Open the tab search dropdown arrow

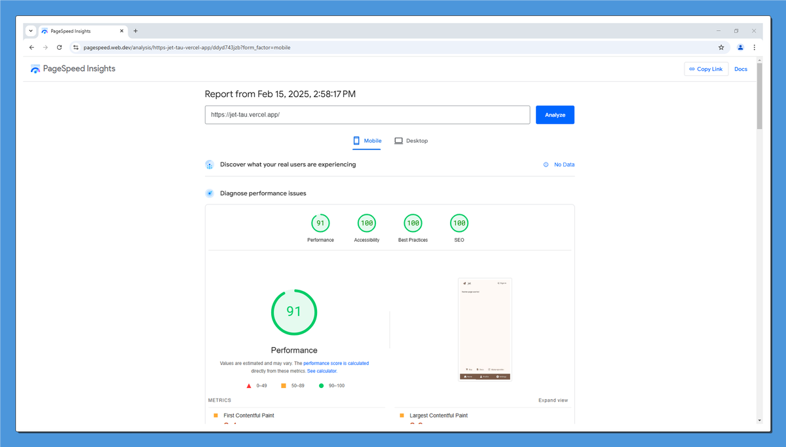[x=31, y=31]
